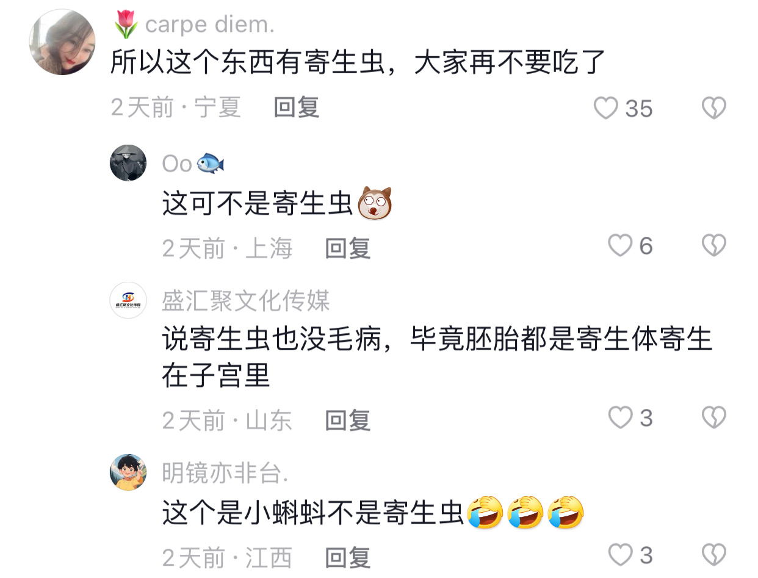Open 盛汇聚文化传媒's logo avatar
758x578 pixels.
(x=128, y=300)
